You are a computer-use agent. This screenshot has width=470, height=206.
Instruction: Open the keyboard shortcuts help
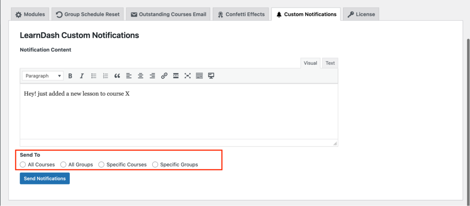pos(199,76)
